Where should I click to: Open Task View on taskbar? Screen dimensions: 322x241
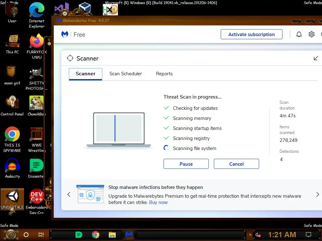[x=41, y=235]
